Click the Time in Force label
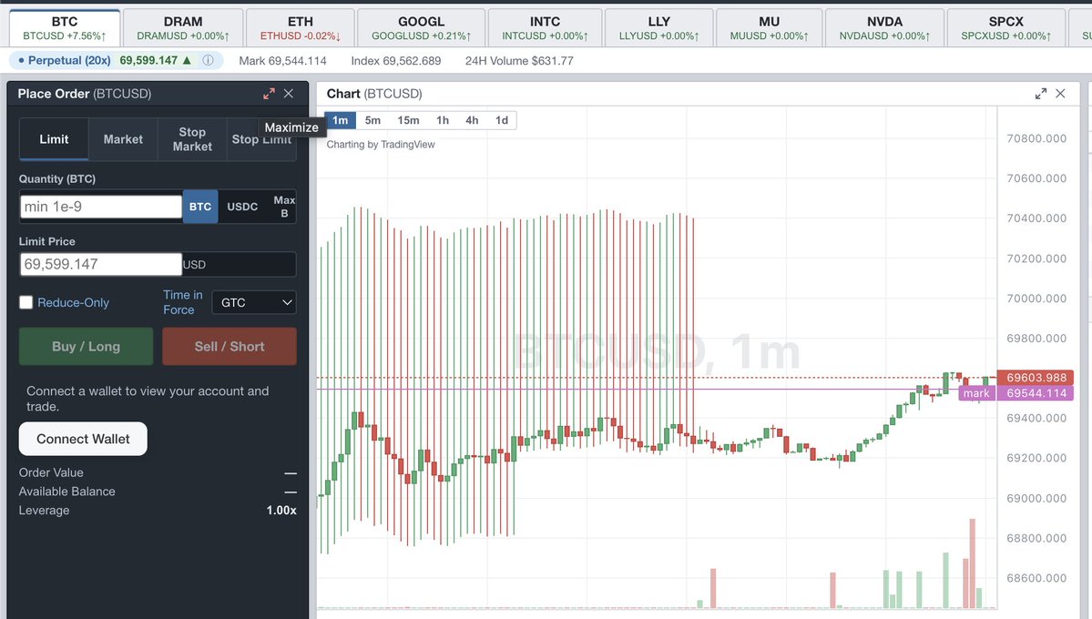This screenshot has width=1092, height=619. click(182, 302)
